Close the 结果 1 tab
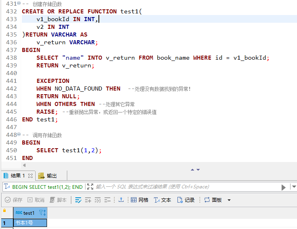This screenshot has width=297, height=229. click(30, 176)
